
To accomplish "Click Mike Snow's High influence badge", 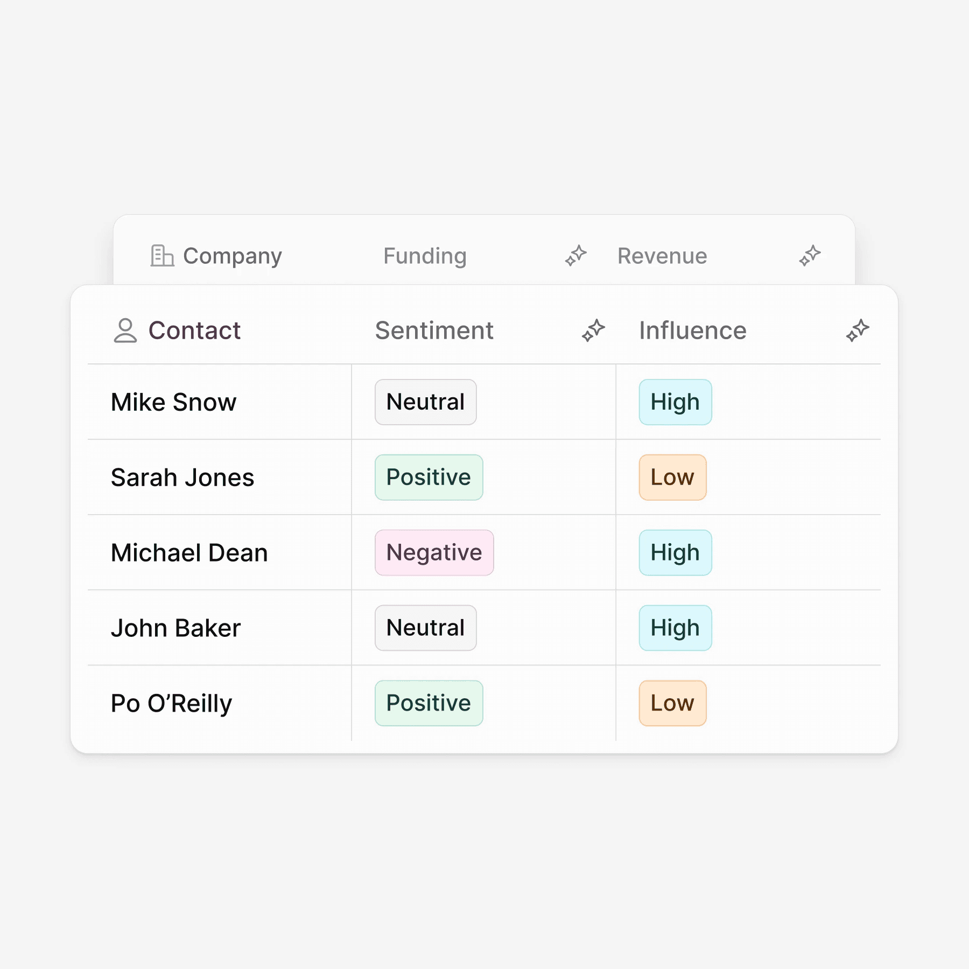I will (x=676, y=402).
